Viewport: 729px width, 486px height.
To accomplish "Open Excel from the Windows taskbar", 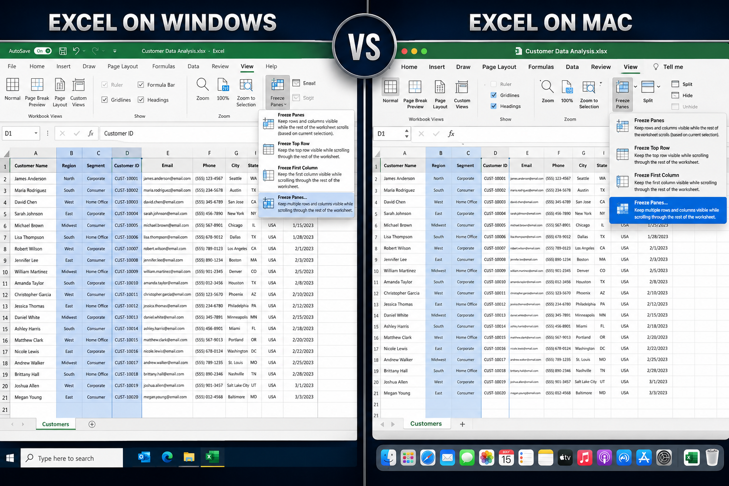I will [212, 457].
